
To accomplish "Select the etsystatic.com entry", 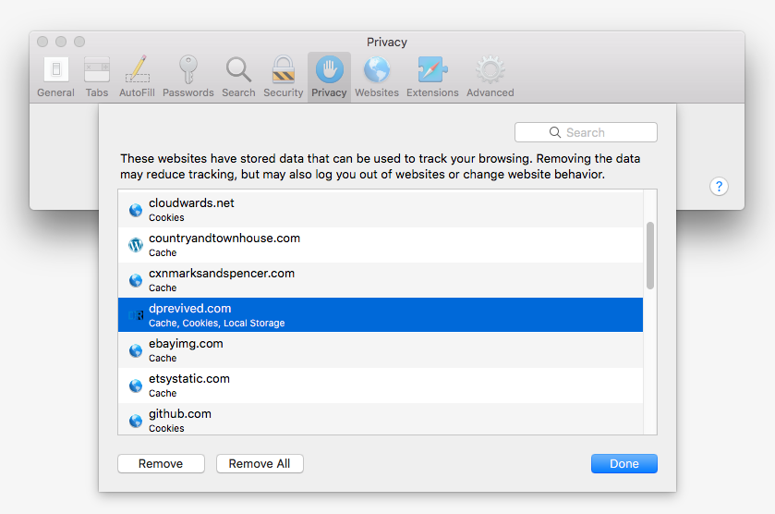I will pos(381,385).
